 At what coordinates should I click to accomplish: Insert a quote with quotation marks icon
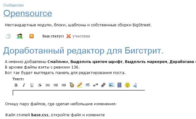pyautogui.click(x=96, y=85)
